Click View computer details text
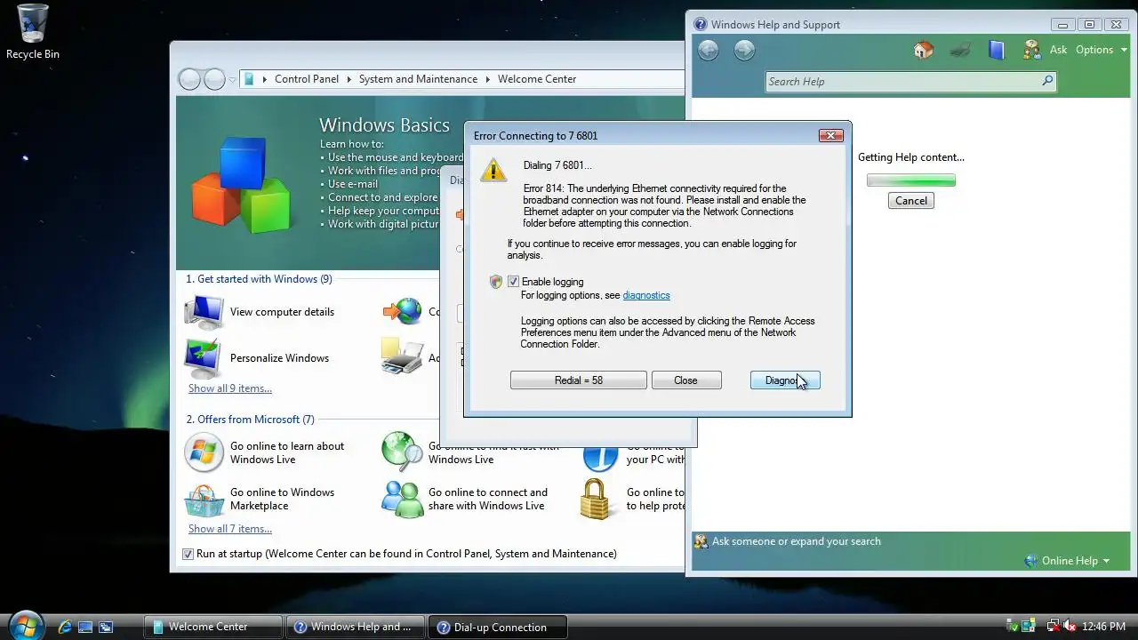The height and width of the screenshot is (640, 1138). pyautogui.click(x=282, y=312)
